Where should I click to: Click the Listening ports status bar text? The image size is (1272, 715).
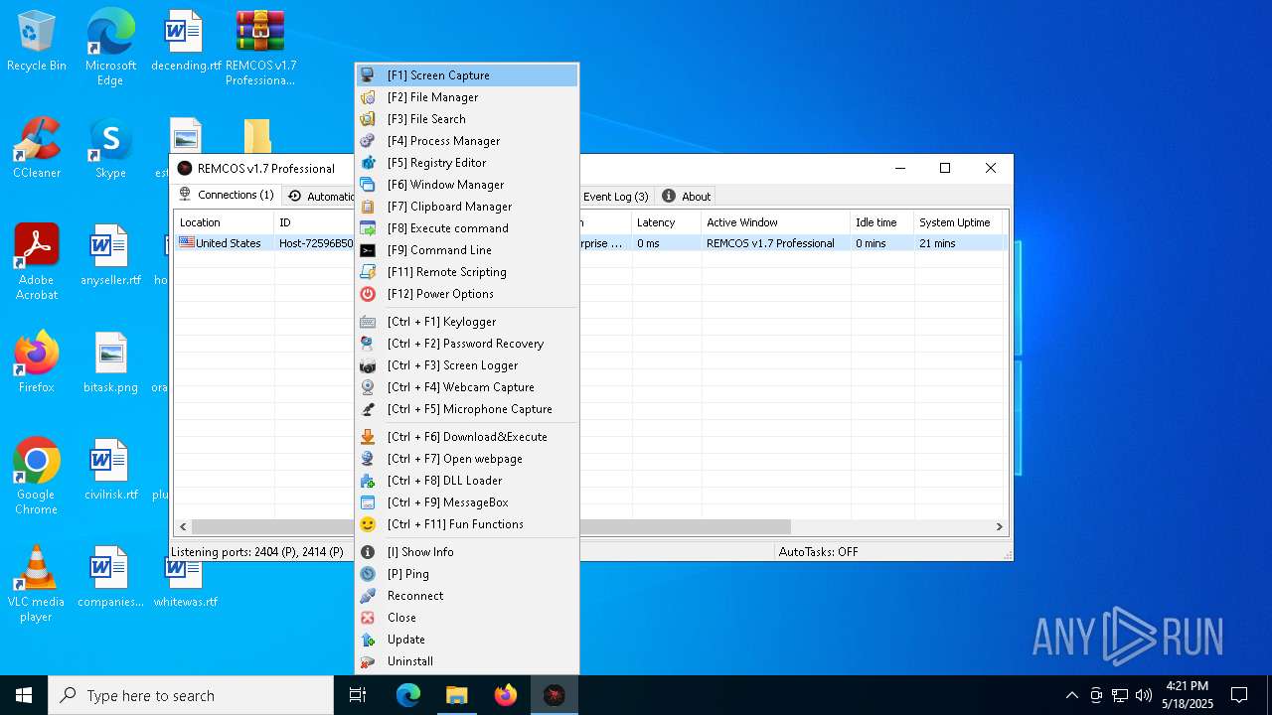(x=257, y=552)
